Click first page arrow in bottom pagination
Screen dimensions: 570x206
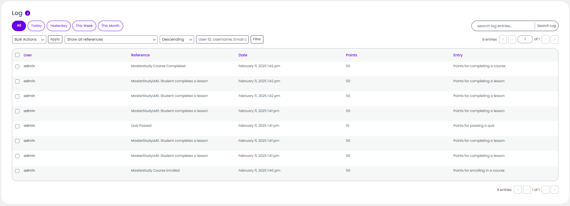tap(517, 190)
